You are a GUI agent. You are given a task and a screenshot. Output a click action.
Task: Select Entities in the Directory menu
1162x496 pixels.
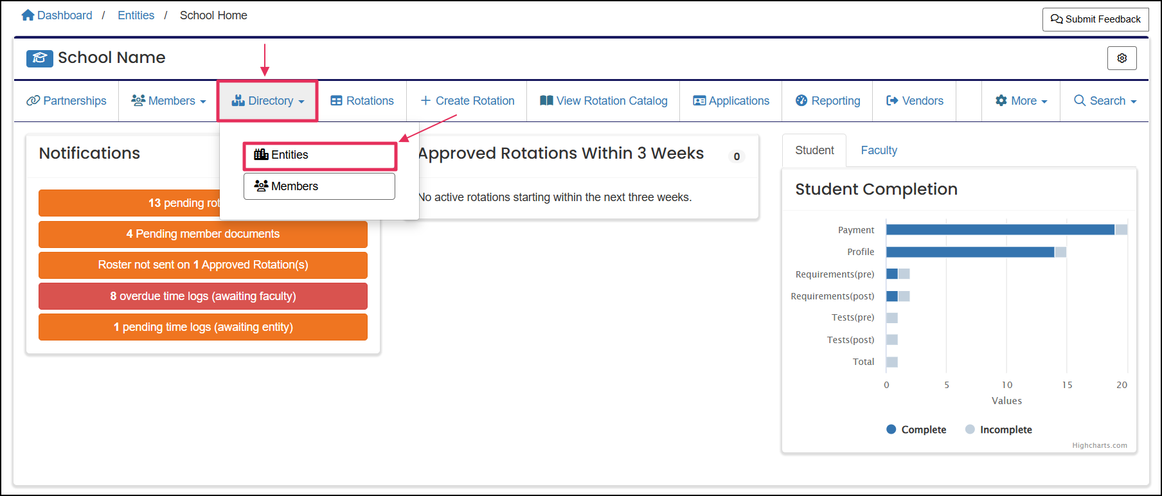319,155
